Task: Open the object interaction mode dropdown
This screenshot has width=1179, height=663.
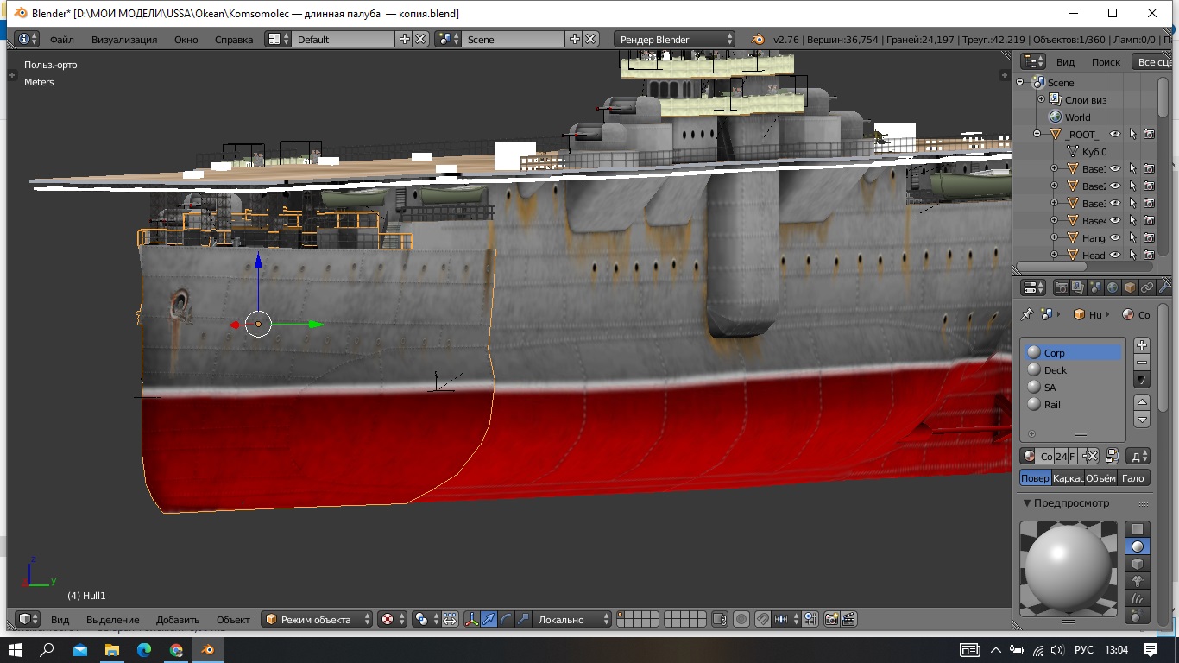Action: (318, 619)
